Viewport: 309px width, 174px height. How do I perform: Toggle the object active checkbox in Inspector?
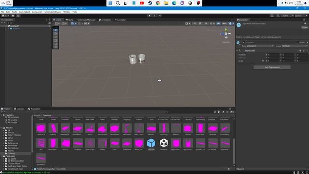pyautogui.click(x=244, y=42)
